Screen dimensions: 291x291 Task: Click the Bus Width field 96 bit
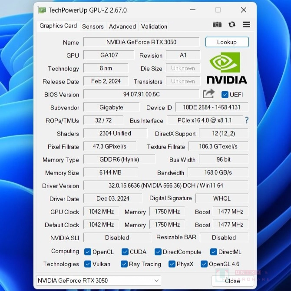pyautogui.click(x=223, y=159)
